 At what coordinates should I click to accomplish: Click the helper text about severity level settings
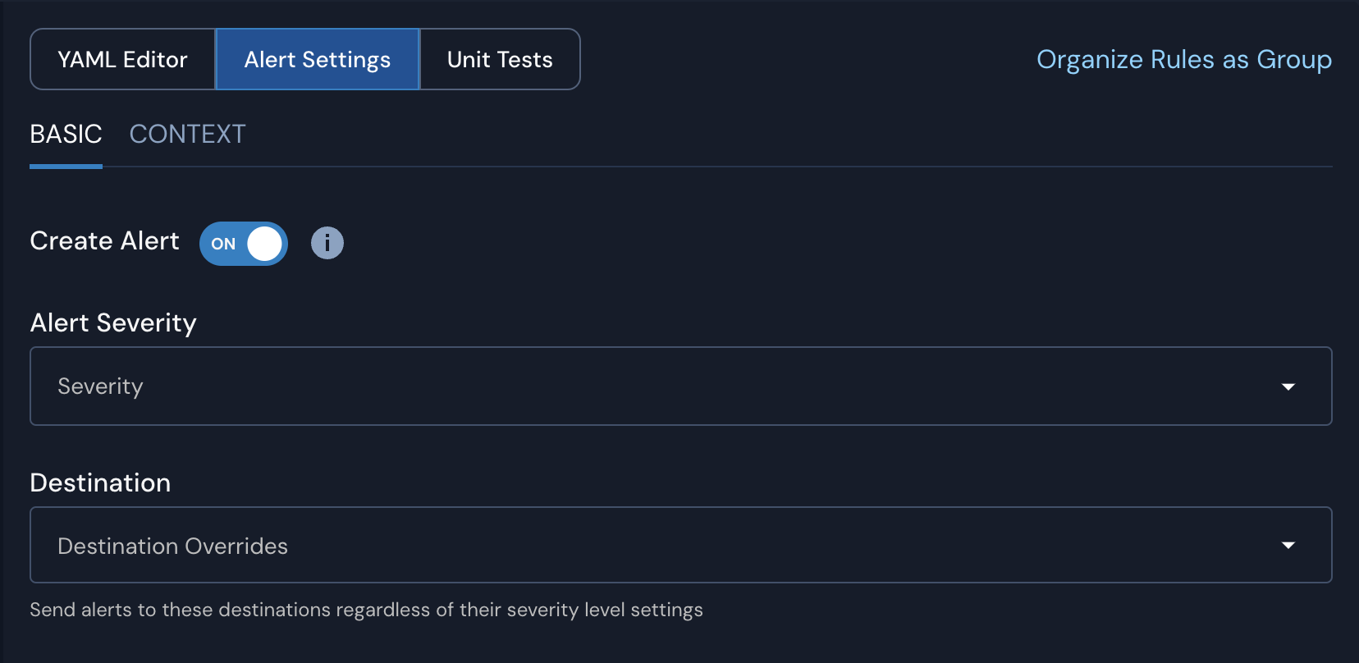(x=366, y=610)
